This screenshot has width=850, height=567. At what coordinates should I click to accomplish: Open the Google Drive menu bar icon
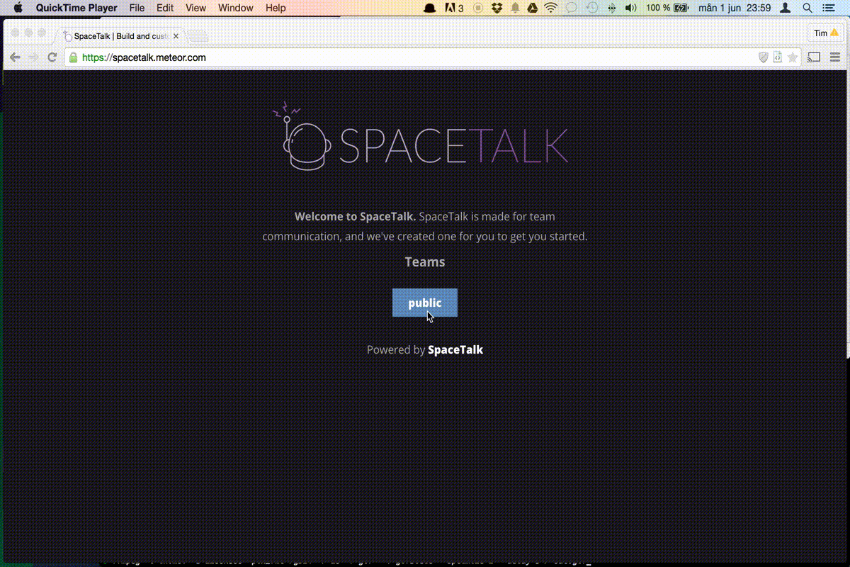pyautogui.click(x=533, y=8)
